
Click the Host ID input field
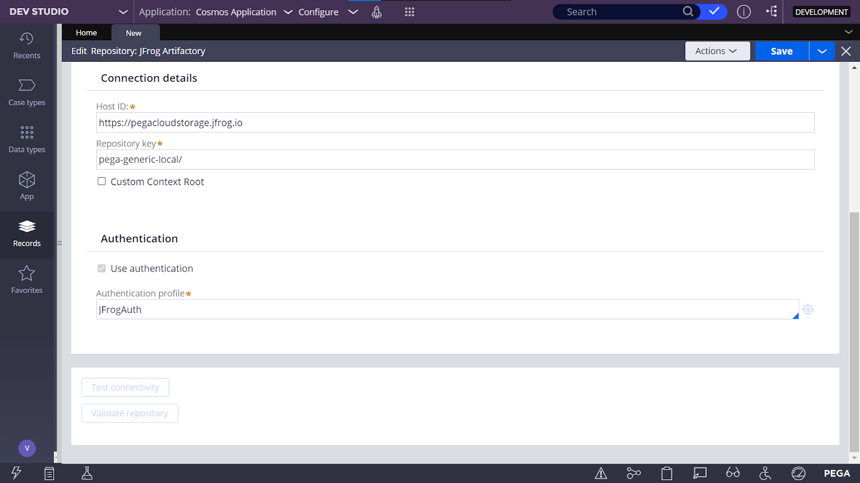tap(455, 122)
